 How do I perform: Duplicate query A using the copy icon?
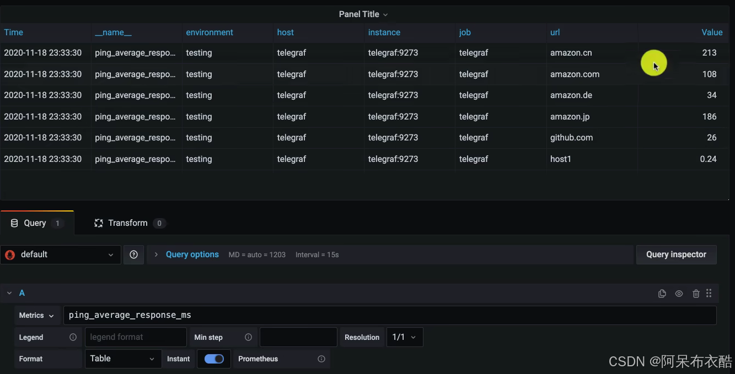pos(662,293)
